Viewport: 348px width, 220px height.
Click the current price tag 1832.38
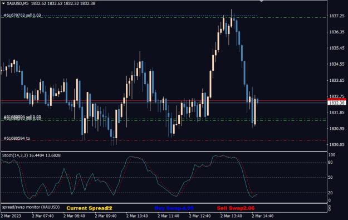(337, 103)
